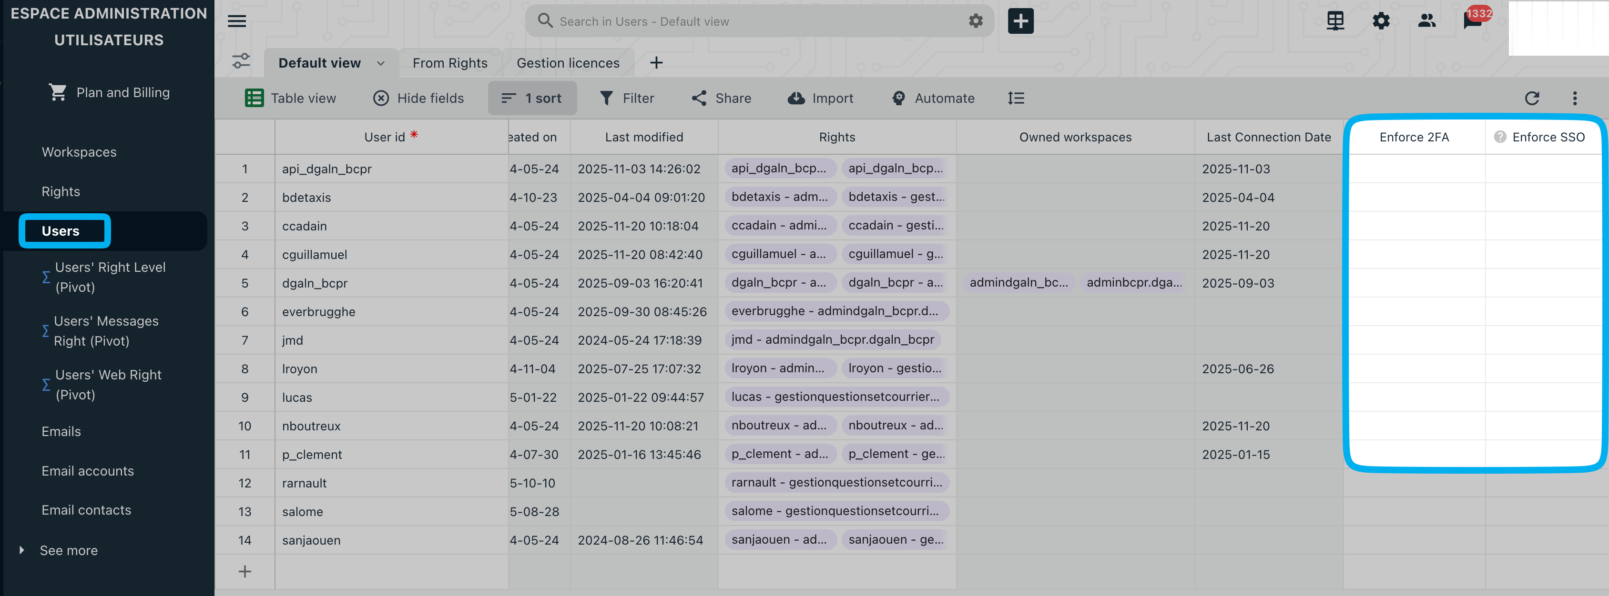The width and height of the screenshot is (1609, 596).
Task: Expand the Default view dropdown arrow
Action: point(380,63)
